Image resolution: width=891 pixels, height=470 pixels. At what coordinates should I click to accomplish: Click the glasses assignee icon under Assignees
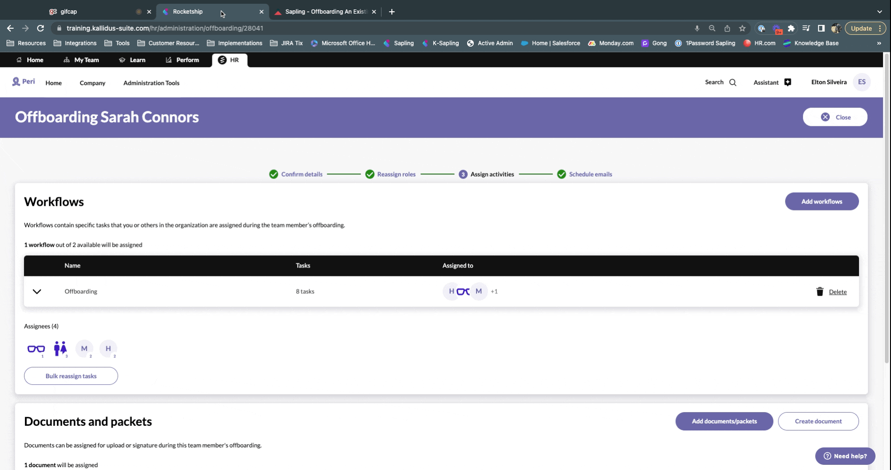(x=36, y=349)
